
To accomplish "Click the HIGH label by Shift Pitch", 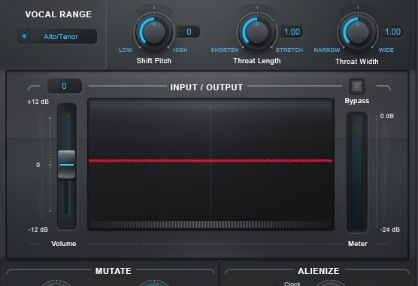I will click(180, 50).
